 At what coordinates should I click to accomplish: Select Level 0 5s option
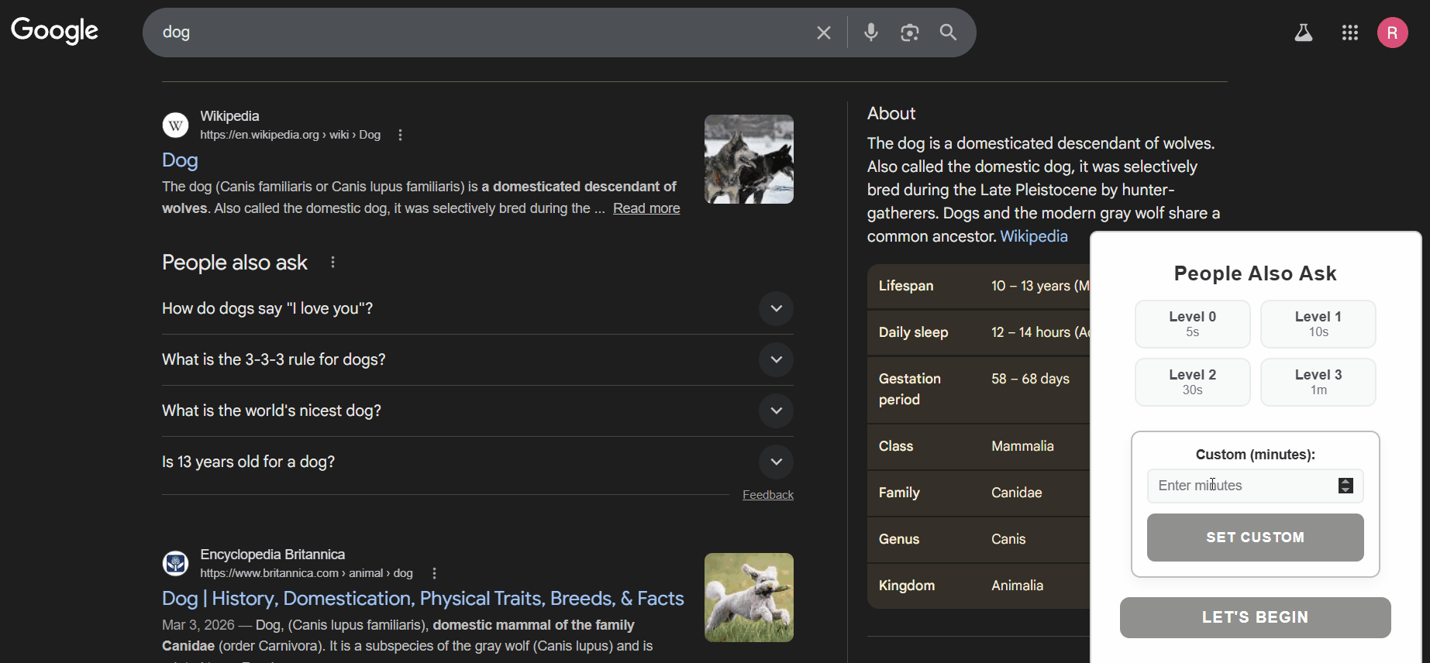1192,324
